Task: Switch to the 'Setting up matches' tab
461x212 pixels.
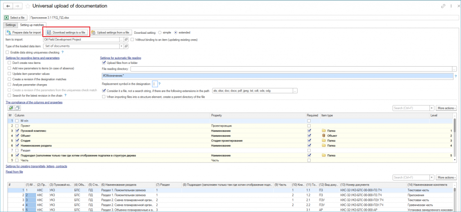Action: pyautogui.click(x=32, y=25)
